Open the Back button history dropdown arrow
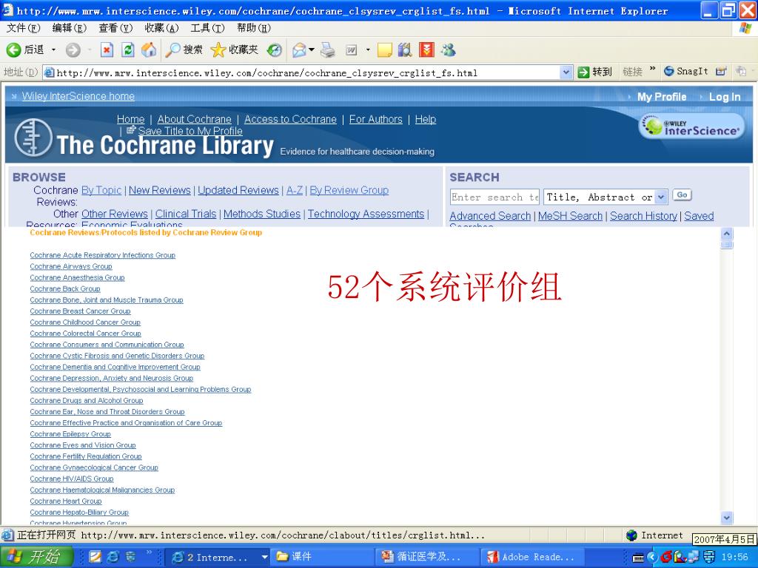758x568 pixels. tap(53, 50)
